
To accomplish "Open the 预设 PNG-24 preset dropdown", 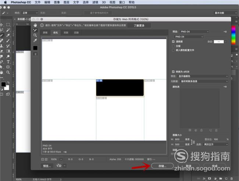I will pyautogui.click(x=195, y=32).
